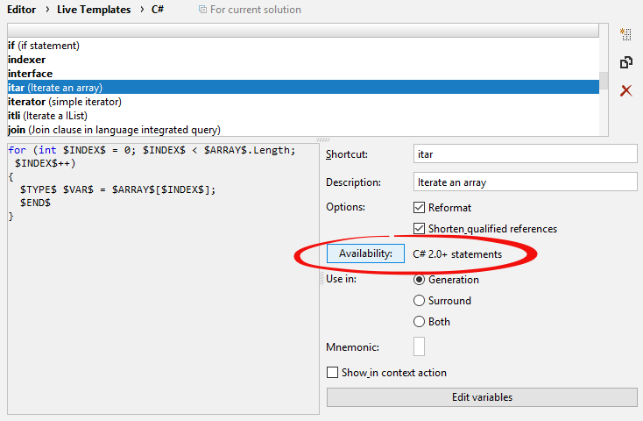This screenshot has width=643, height=421.
Task: Uncheck Shorten qualified references
Action: 420,229
